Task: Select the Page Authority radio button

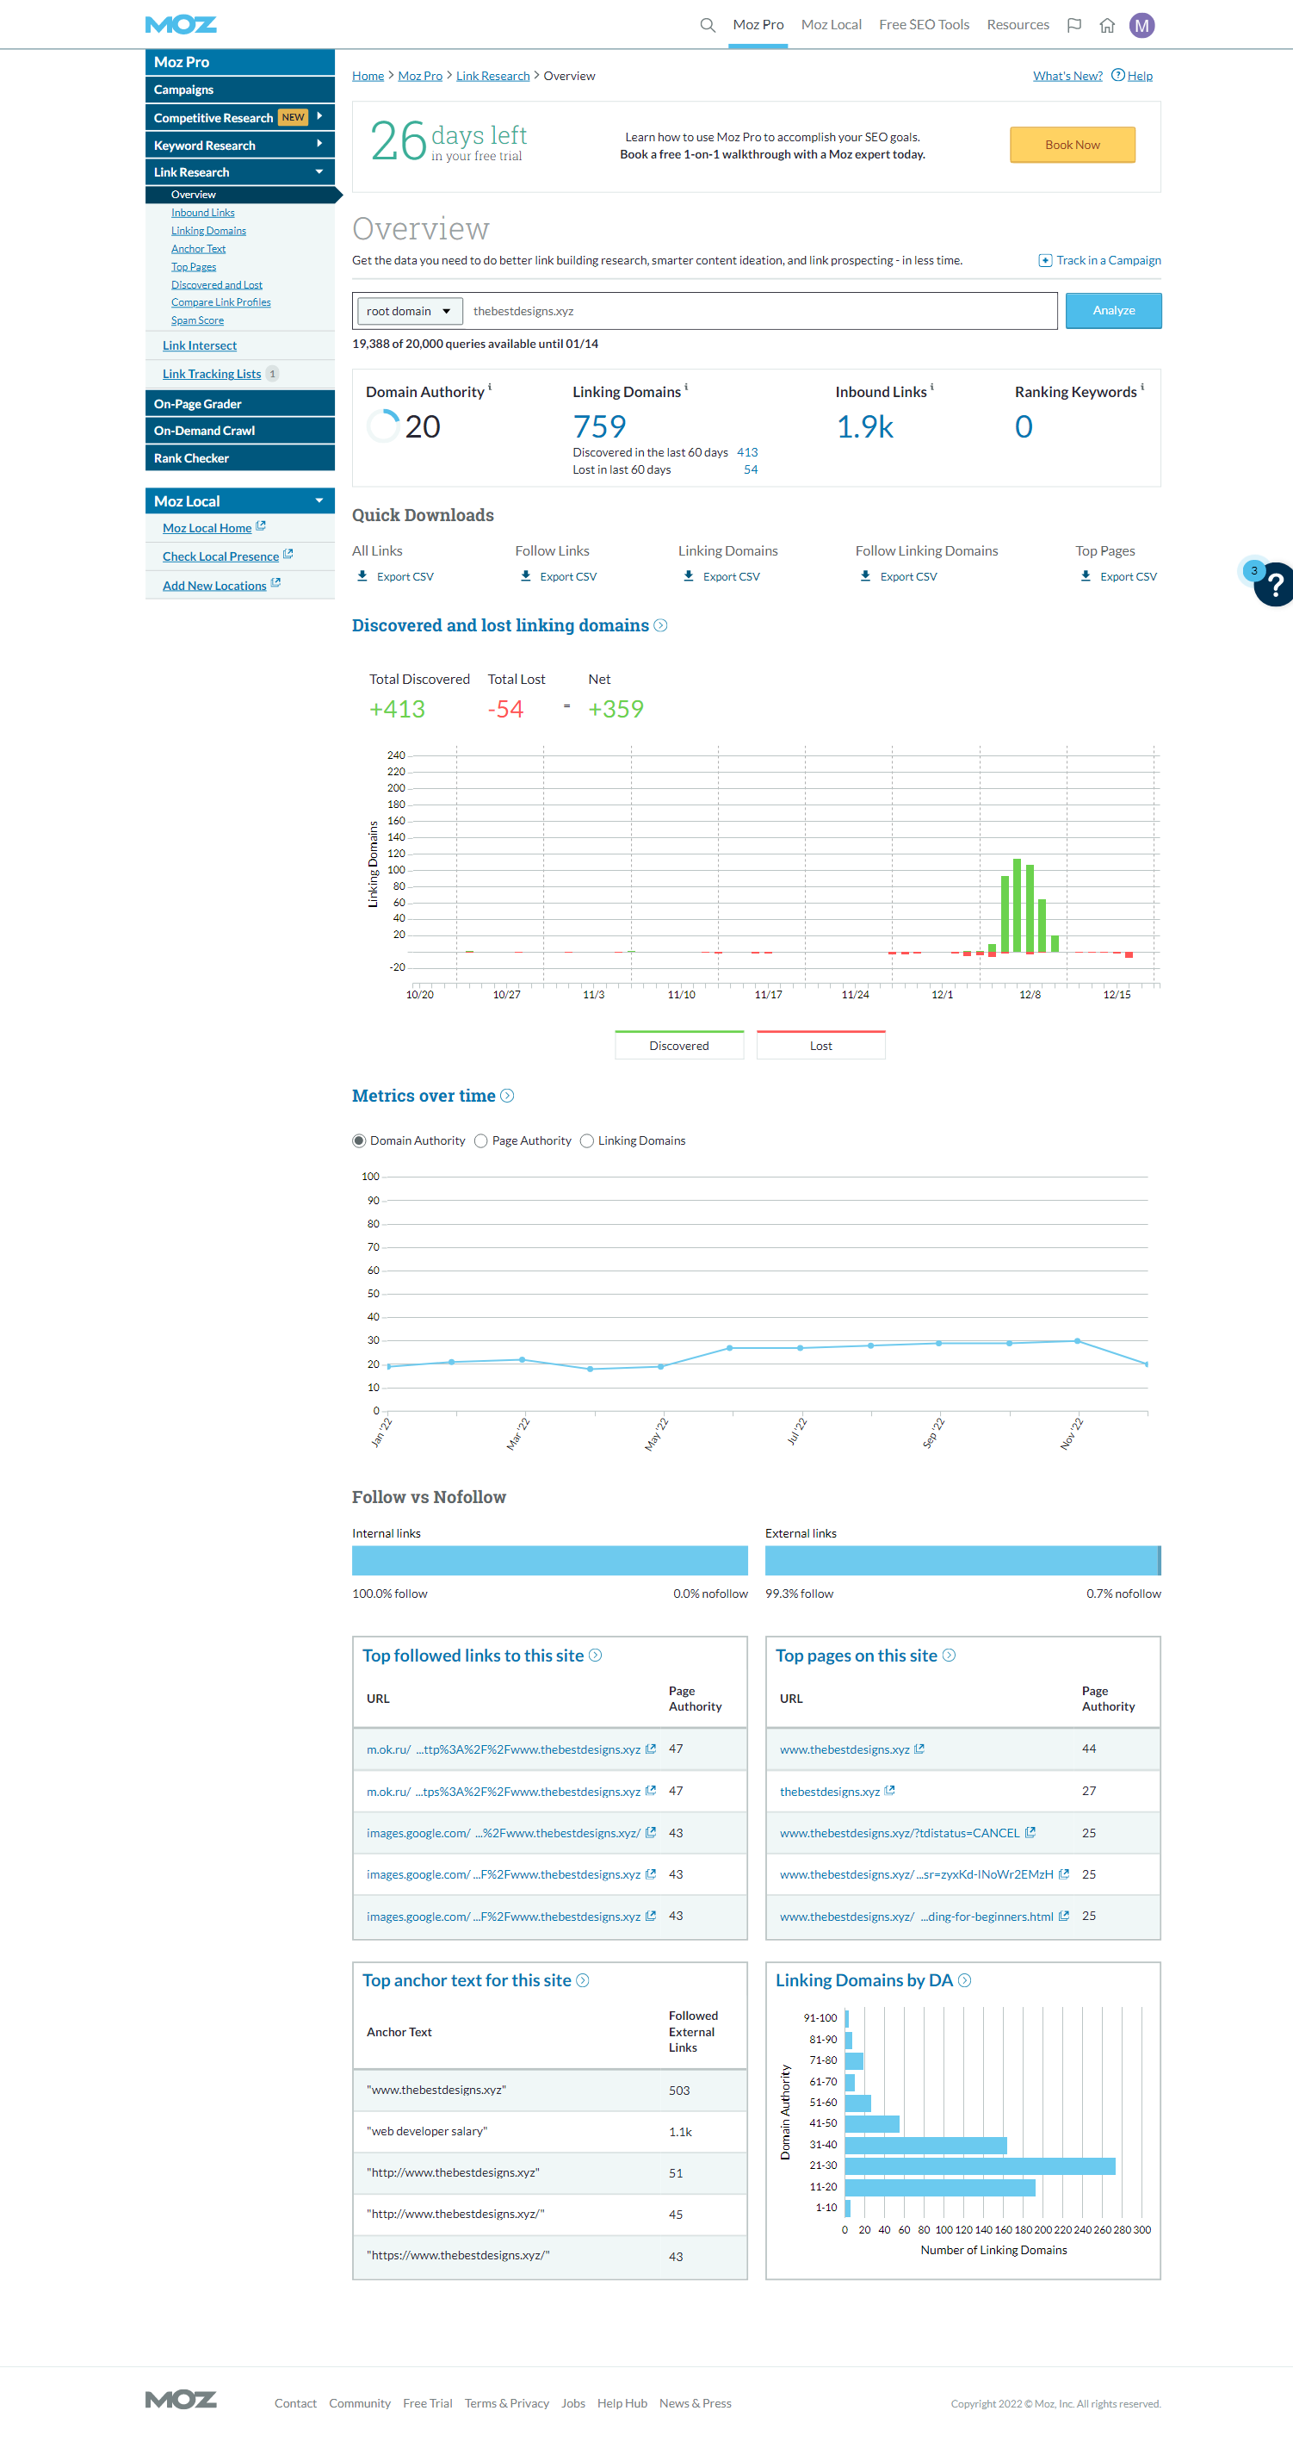Action: click(480, 1140)
